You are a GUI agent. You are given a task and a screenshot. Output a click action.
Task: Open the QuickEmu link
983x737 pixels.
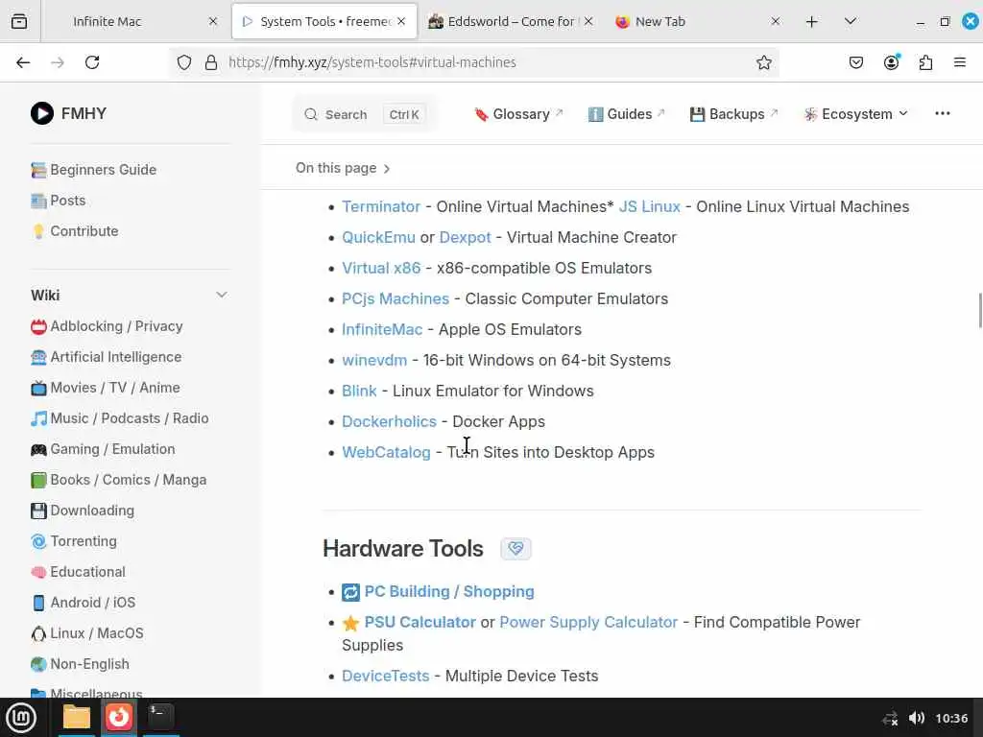(378, 238)
